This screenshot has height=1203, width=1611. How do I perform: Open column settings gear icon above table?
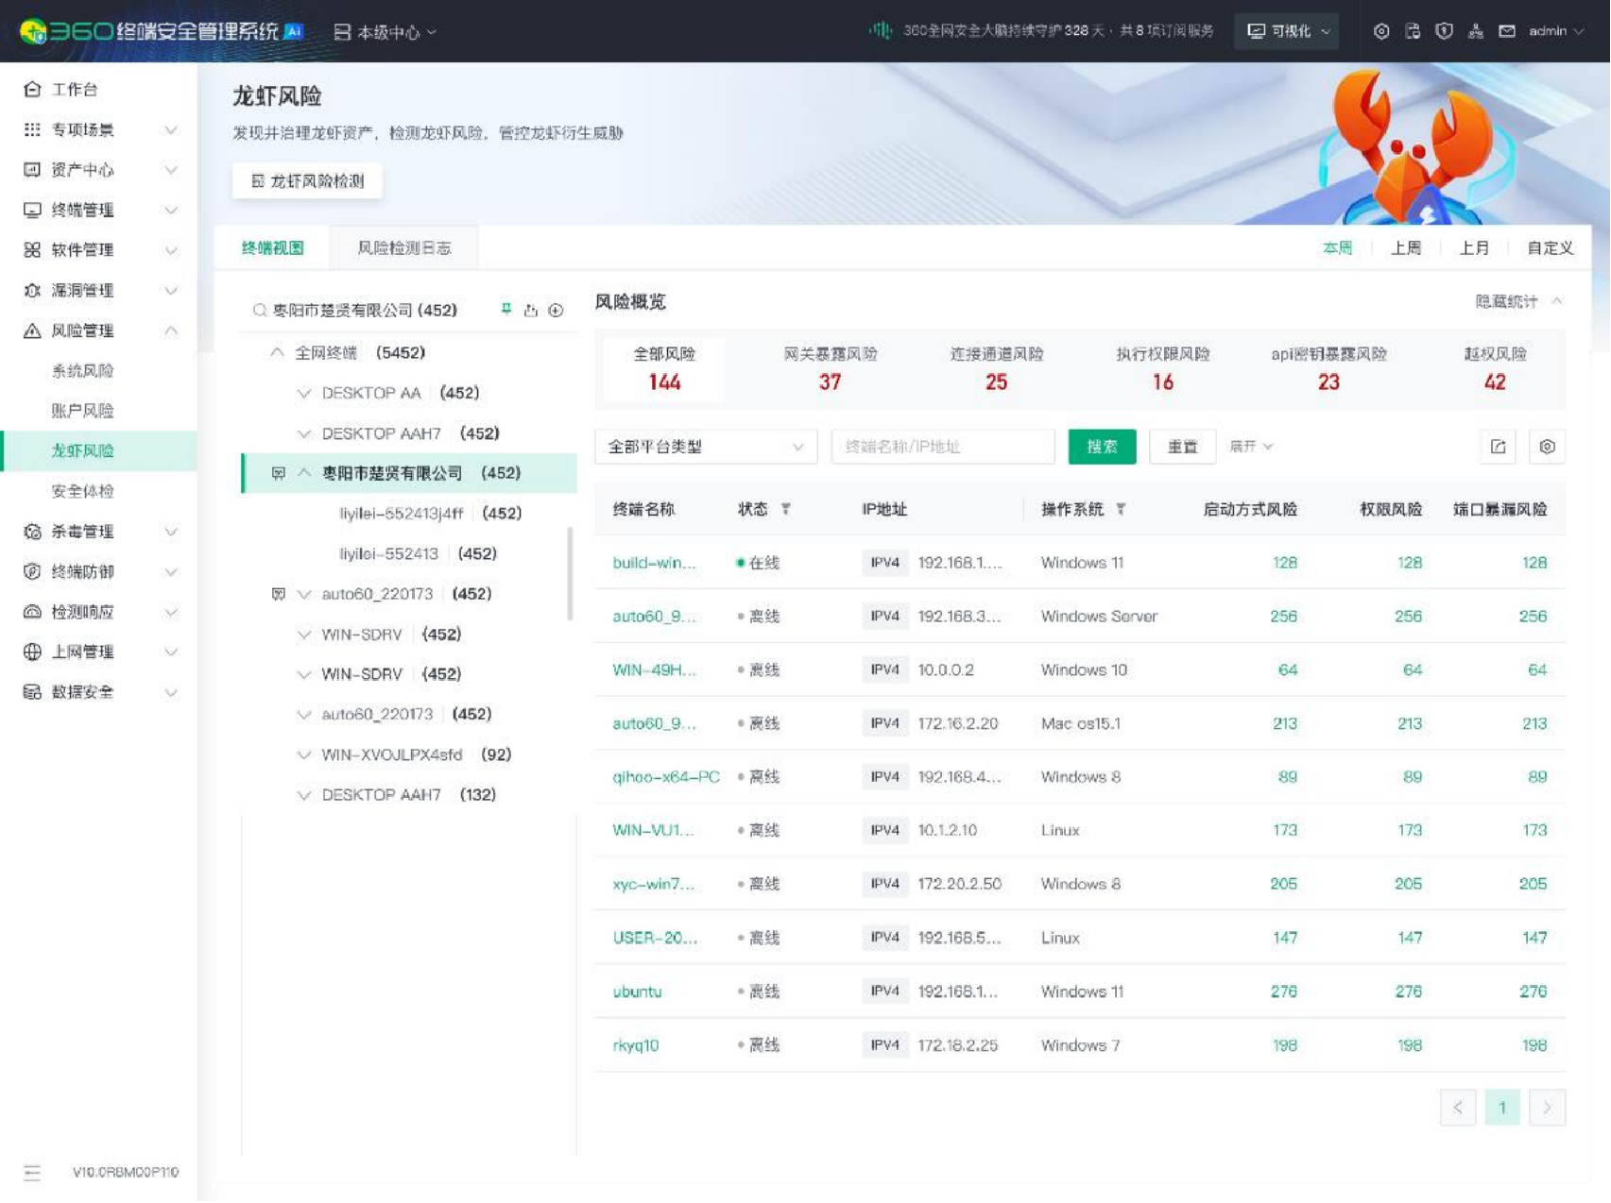click(x=1547, y=447)
